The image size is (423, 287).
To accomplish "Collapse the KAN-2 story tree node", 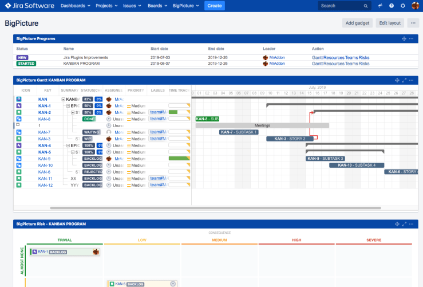I will (x=72, y=113).
